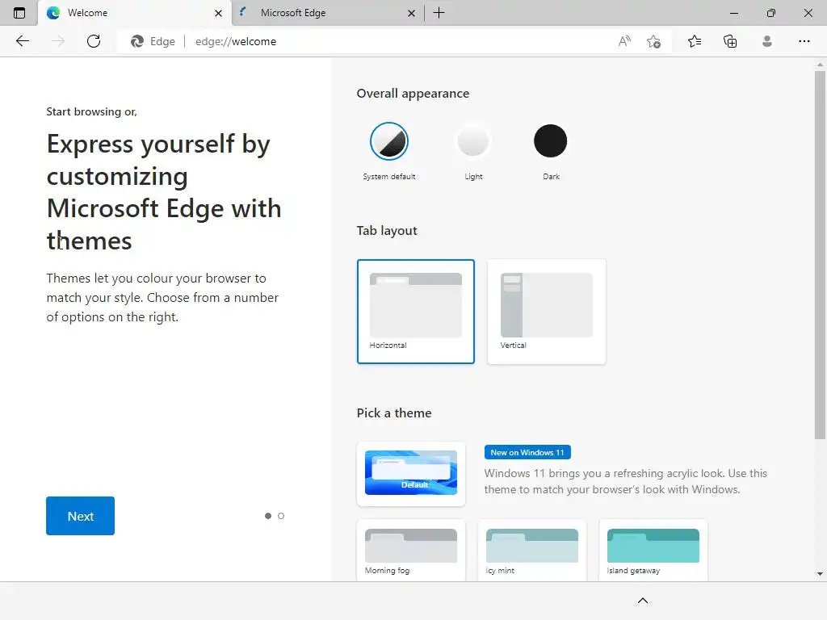Expand the bottom panel chevron
Image resolution: width=827 pixels, height=620 pixels.
pos(642,601)
